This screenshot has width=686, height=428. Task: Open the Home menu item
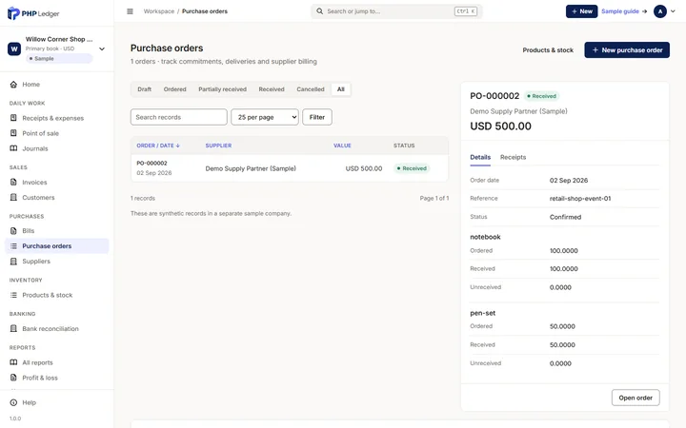[x=57, y=85]
